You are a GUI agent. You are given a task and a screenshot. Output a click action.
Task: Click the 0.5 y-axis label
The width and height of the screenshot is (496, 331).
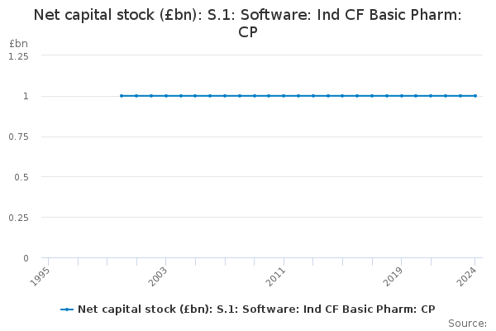coord(21,177)
